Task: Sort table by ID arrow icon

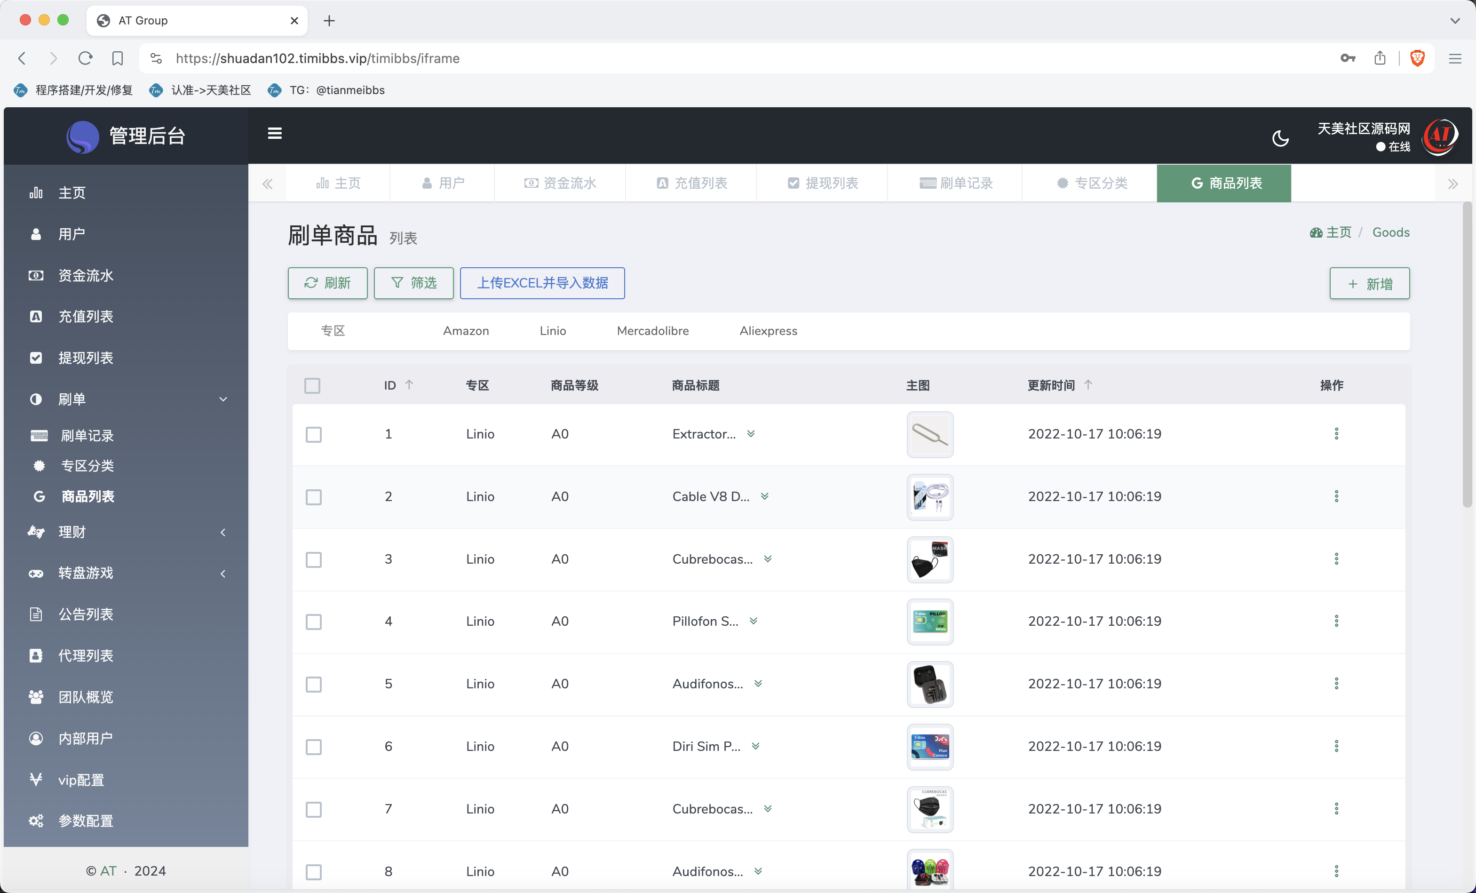Action: [409, 385]
